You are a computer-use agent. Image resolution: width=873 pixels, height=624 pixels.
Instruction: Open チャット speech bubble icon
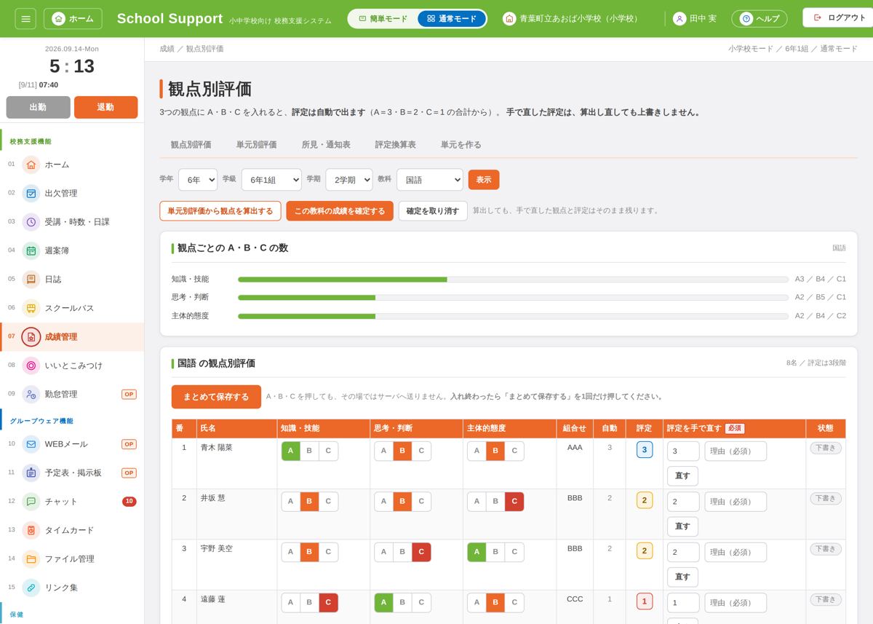(31, 502)
